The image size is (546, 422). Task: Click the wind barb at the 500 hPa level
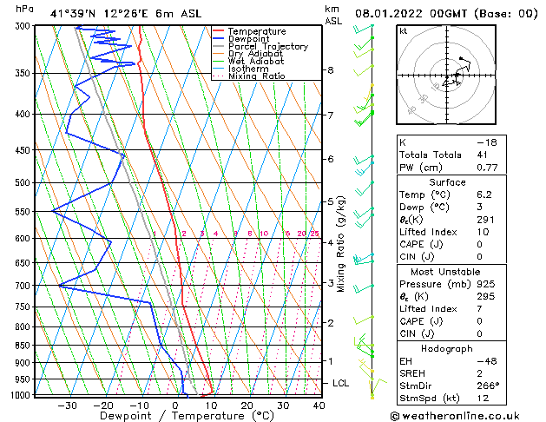pos(364,188)
